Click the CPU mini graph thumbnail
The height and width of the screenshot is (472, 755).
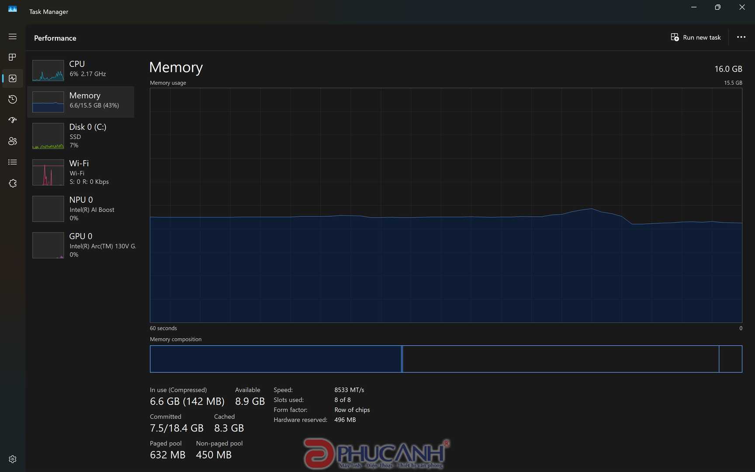click(x=48, y=70)
